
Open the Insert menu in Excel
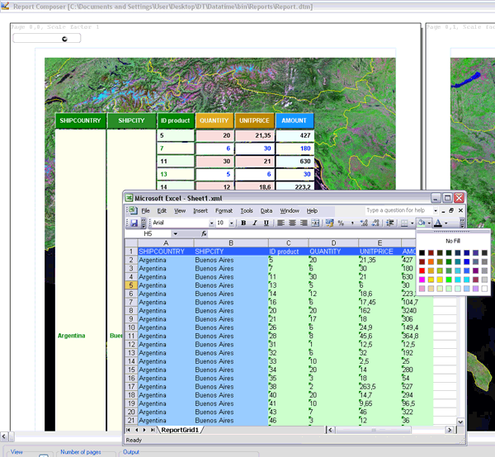click(200, 211)
